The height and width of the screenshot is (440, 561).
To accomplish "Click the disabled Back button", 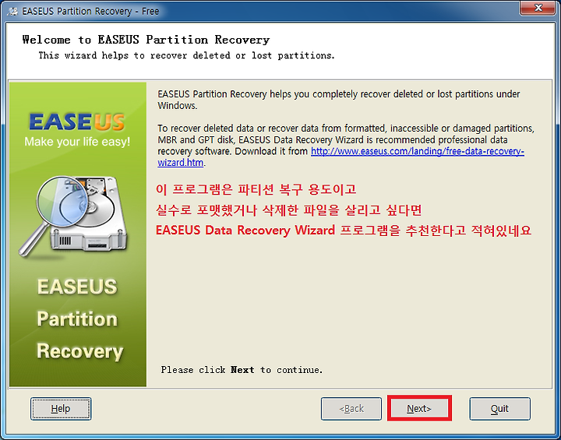I will (351, 409).
